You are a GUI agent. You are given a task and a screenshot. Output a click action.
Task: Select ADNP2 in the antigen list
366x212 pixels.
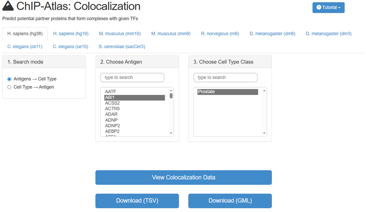pos(112,126)
